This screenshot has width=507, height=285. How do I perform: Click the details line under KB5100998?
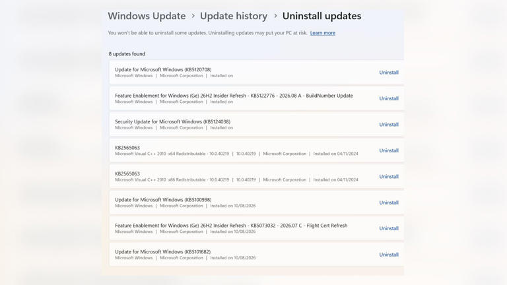point(186,206)
